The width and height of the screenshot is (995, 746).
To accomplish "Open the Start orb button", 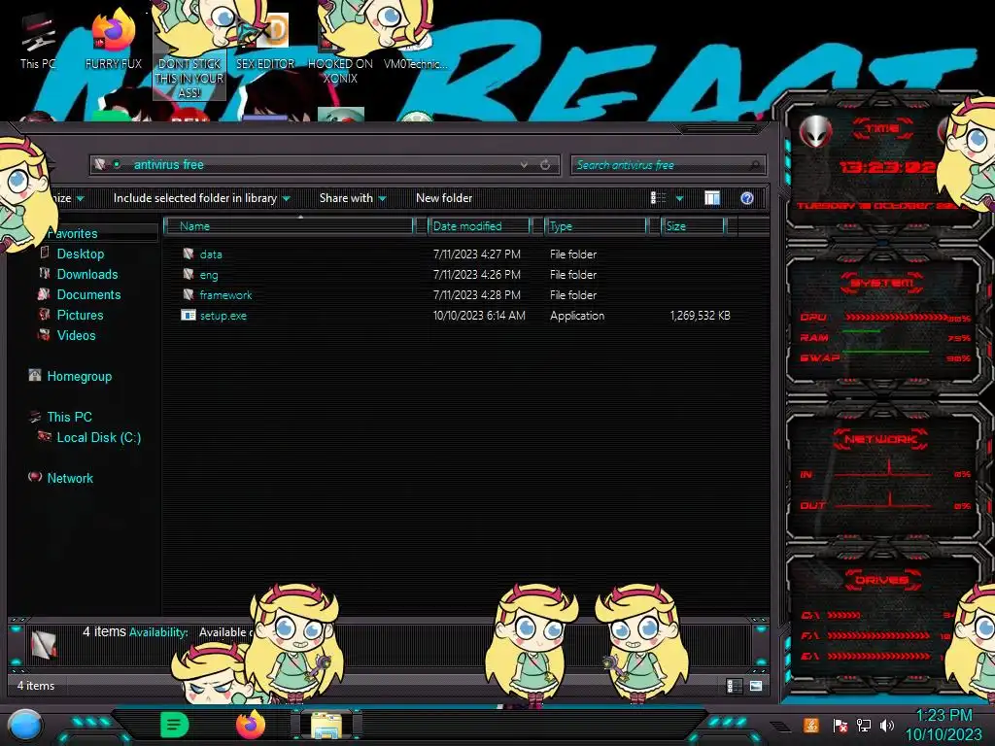I will tap(24, 725).
